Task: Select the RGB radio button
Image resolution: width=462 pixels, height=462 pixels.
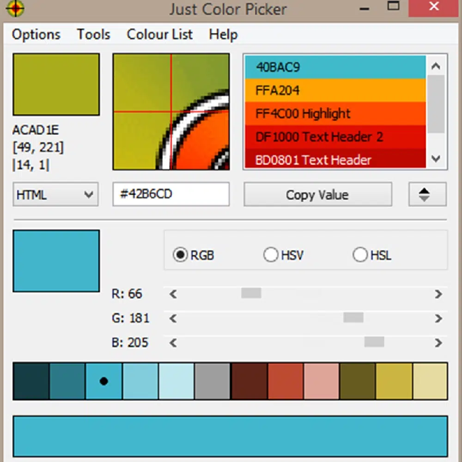Action: pos(180,255)
